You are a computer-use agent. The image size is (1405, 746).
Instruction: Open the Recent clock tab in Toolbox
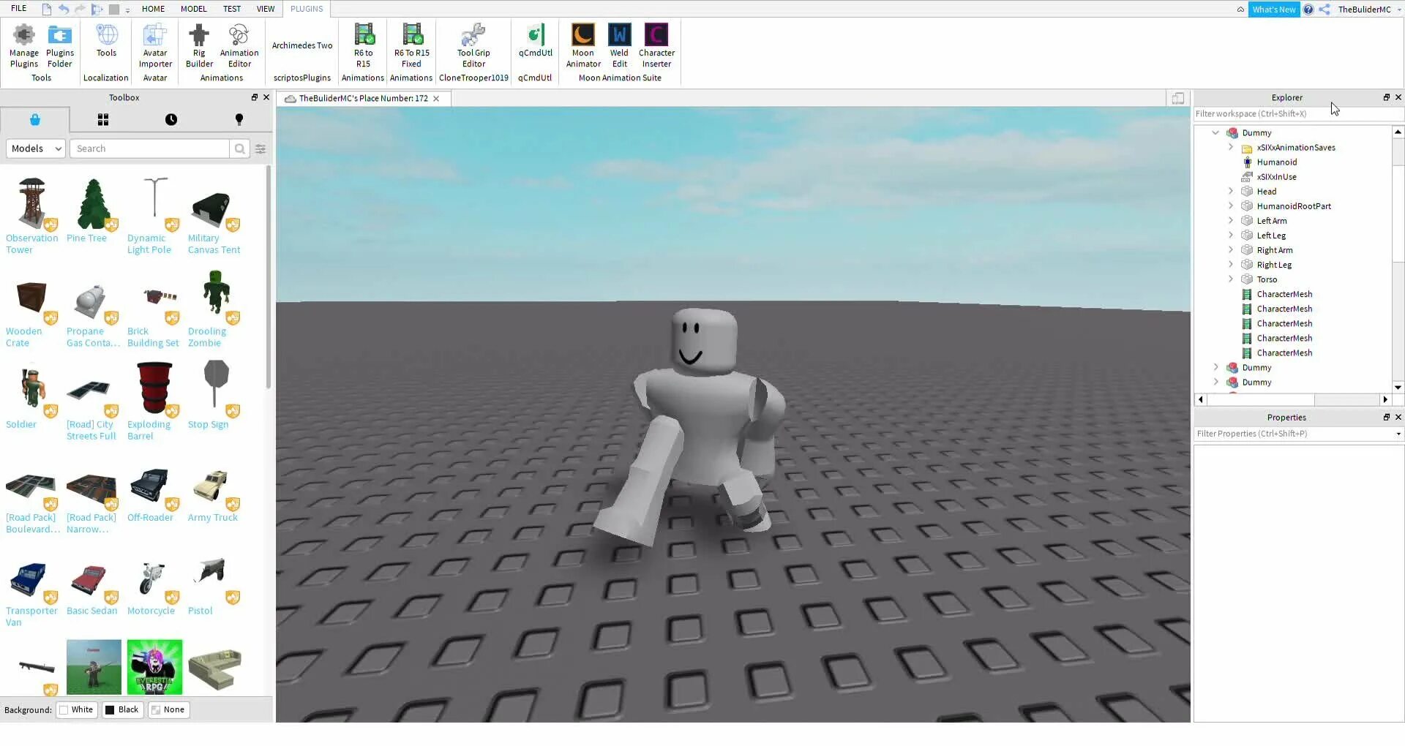[x=171, y=120]
